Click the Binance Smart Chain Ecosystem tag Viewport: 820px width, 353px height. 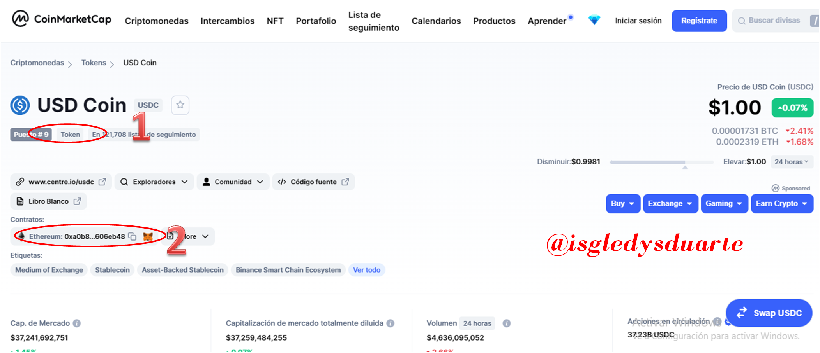click(288, 270)
